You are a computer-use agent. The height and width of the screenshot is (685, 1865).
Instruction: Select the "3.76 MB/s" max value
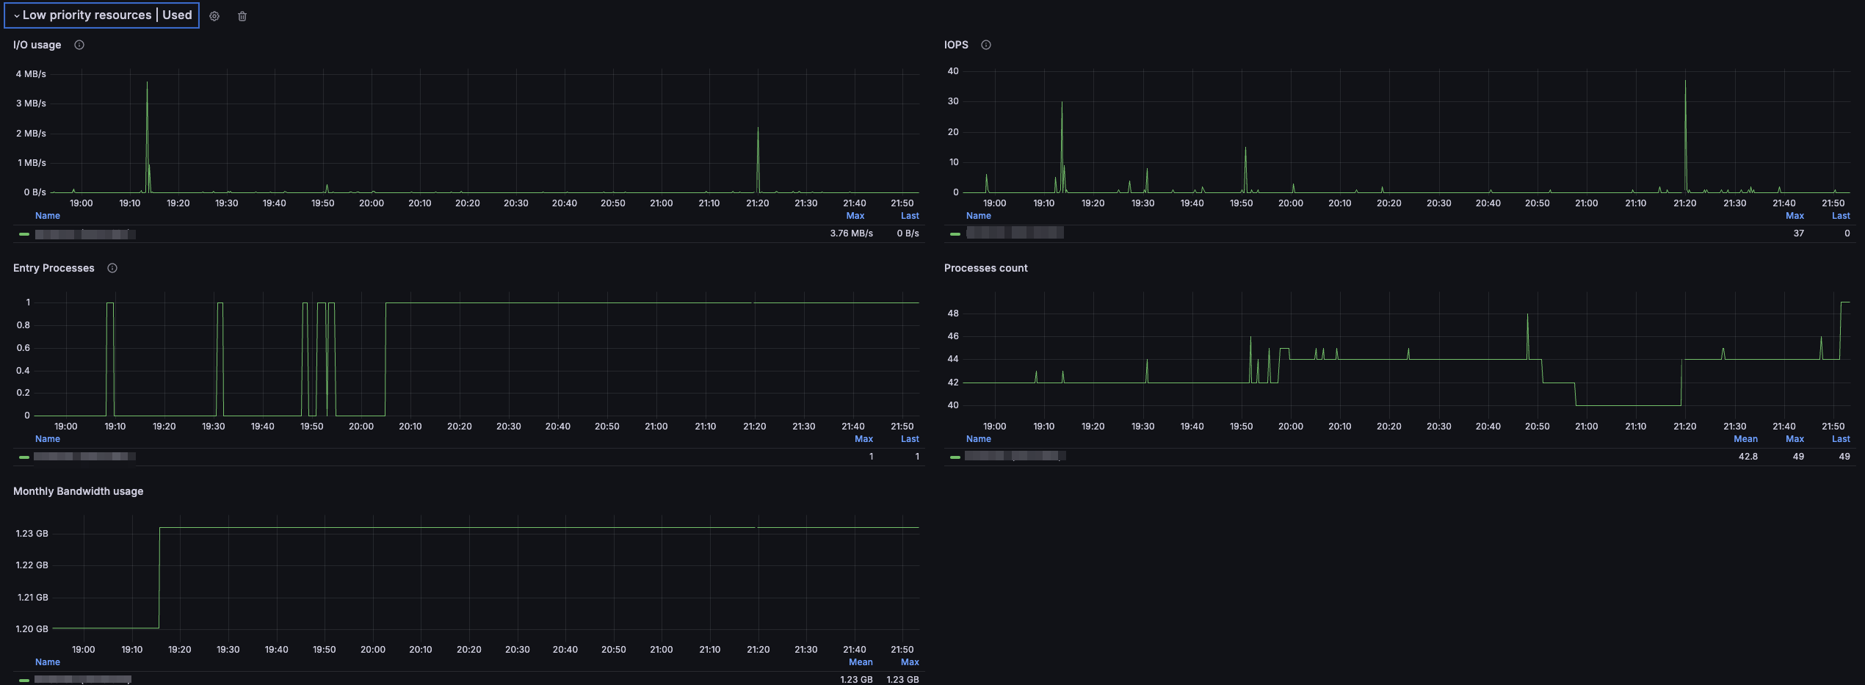click(851, 233)
